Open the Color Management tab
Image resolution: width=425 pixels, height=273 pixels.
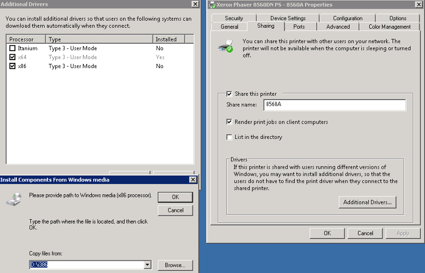click(389, 27)
